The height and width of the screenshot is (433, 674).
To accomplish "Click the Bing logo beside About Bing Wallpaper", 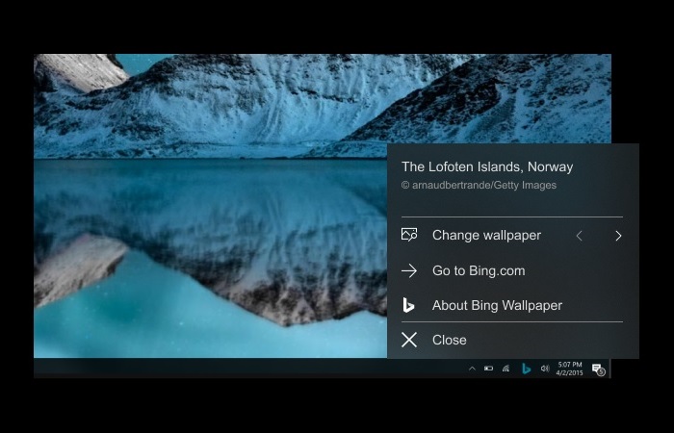I will click(x=409, y=305).
